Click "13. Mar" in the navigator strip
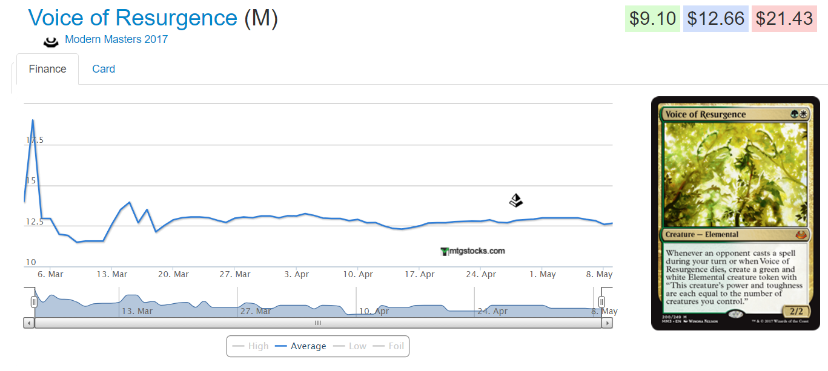828x371 pixels. (x=137, y=311)
